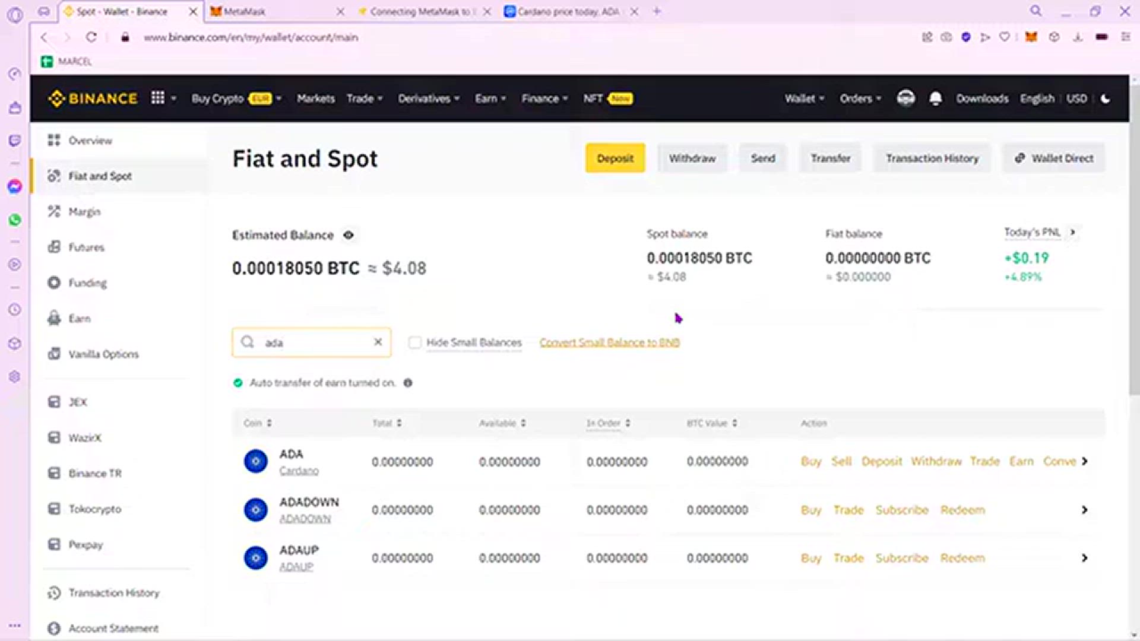This screenshot has width=1140, height=641.
Task: Click the coin search input field
Action: pos(311,342)
